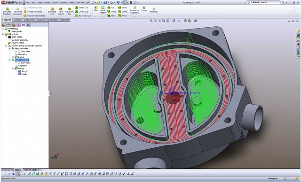Click the Zoom to Fit view icon
301x182 pixels.
[x=151, y=21]
